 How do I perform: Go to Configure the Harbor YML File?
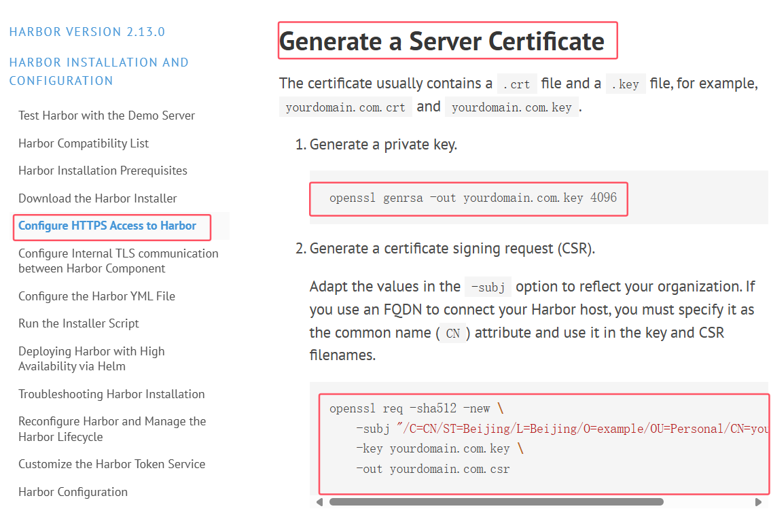97,296
